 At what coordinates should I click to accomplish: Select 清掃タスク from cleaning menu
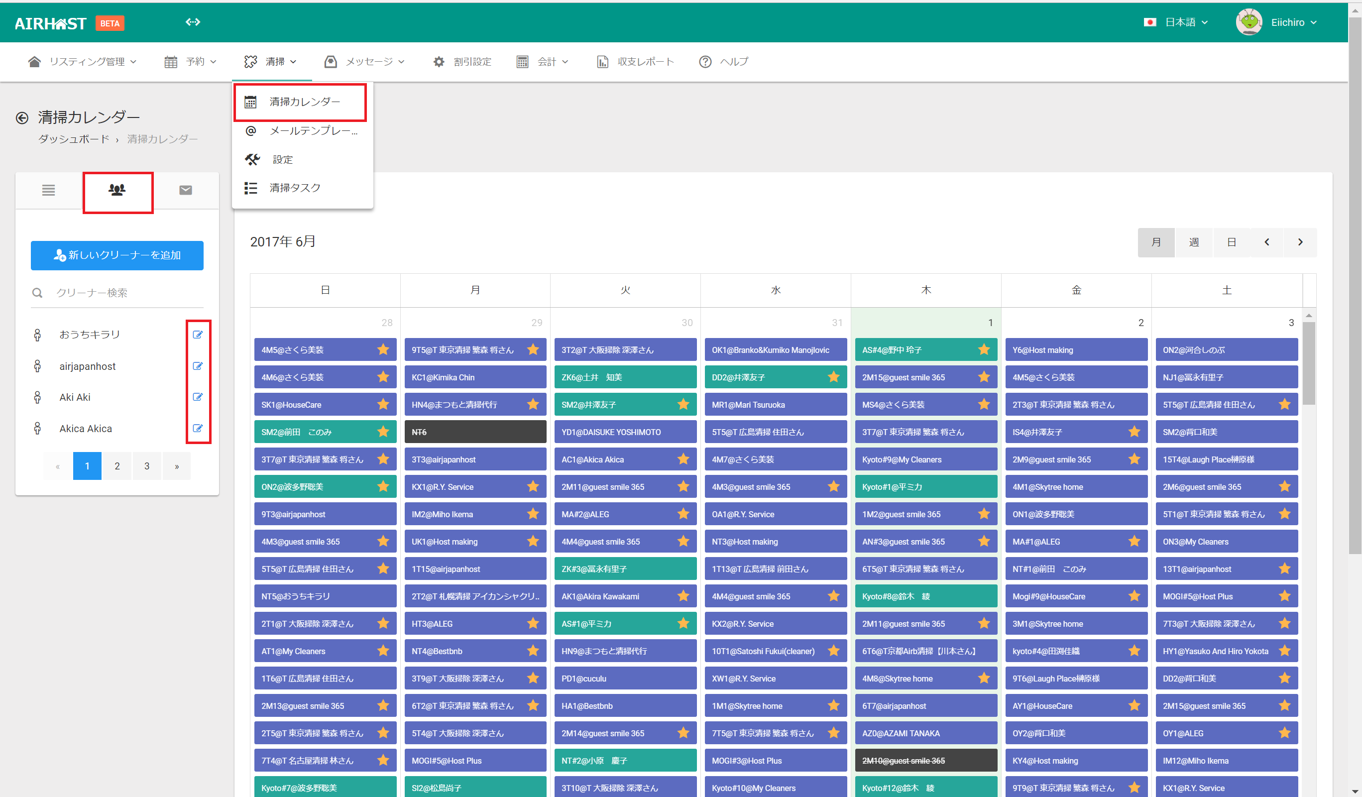(295, 188)
